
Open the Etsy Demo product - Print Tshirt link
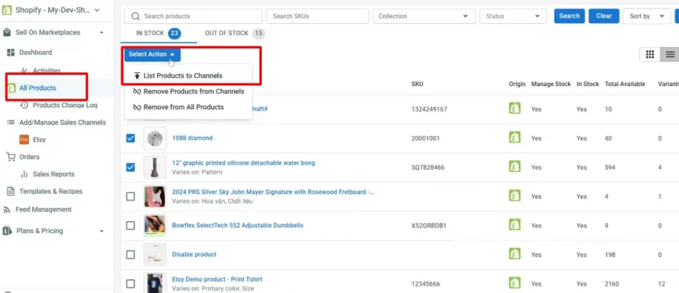point(217,280)
